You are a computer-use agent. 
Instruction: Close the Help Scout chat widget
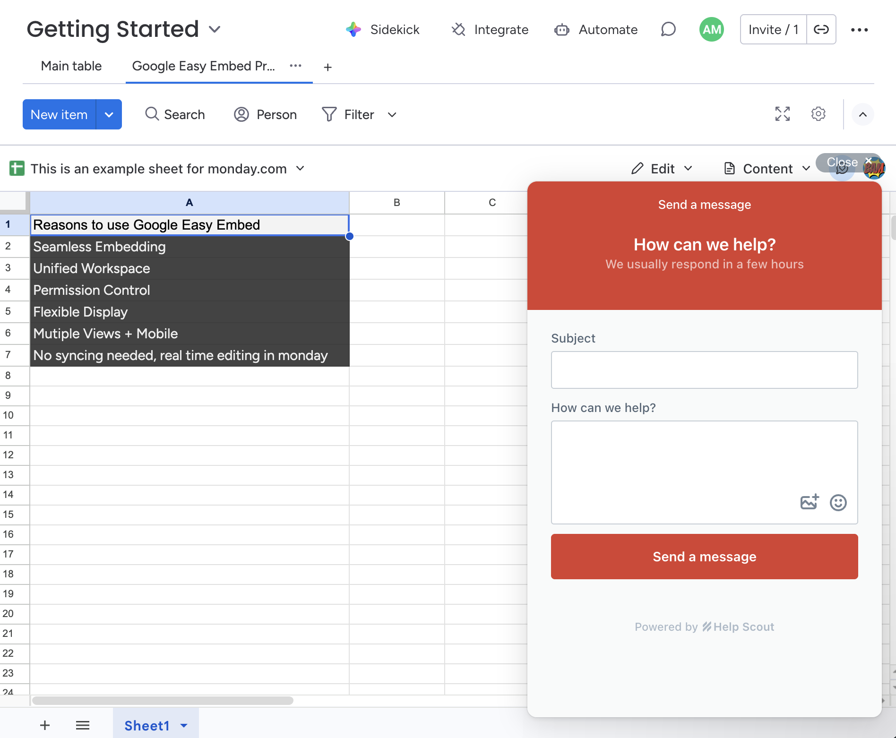coord(848,162)
